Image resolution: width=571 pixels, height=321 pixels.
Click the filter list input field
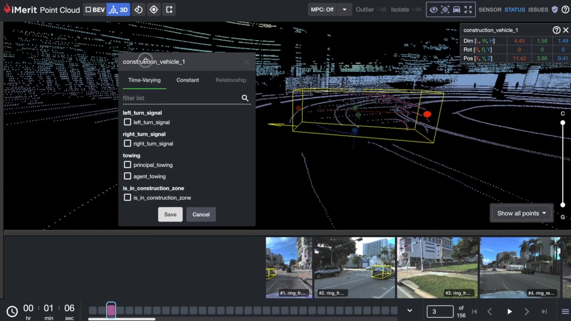tap(181, 98)
